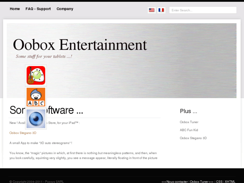Click Nous contacter in the footer
Screen dimensions: 244x183
pyautogui.click(x=177, y=182)
